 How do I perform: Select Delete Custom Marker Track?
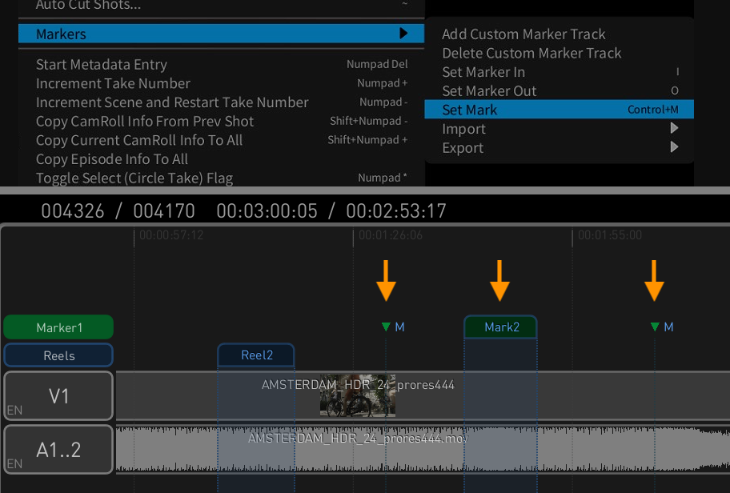pos(531,53)
